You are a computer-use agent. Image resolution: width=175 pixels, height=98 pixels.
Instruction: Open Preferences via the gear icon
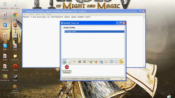point(111,61)
